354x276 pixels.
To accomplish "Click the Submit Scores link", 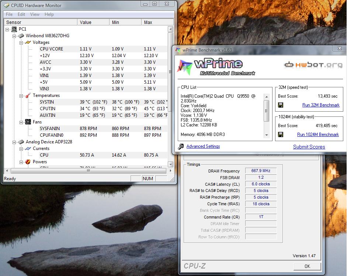I will point(309,147).
